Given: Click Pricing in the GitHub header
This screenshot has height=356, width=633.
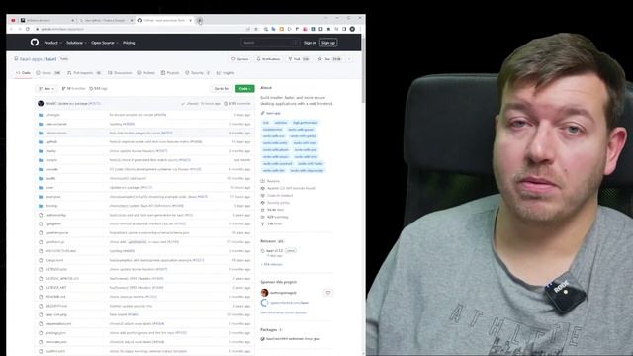Looking at the screenshot, I should pos(129,43).
